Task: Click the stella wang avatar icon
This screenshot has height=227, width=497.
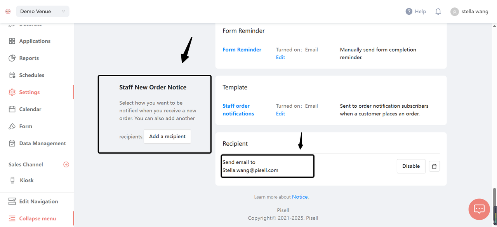Action: point(454,12)
